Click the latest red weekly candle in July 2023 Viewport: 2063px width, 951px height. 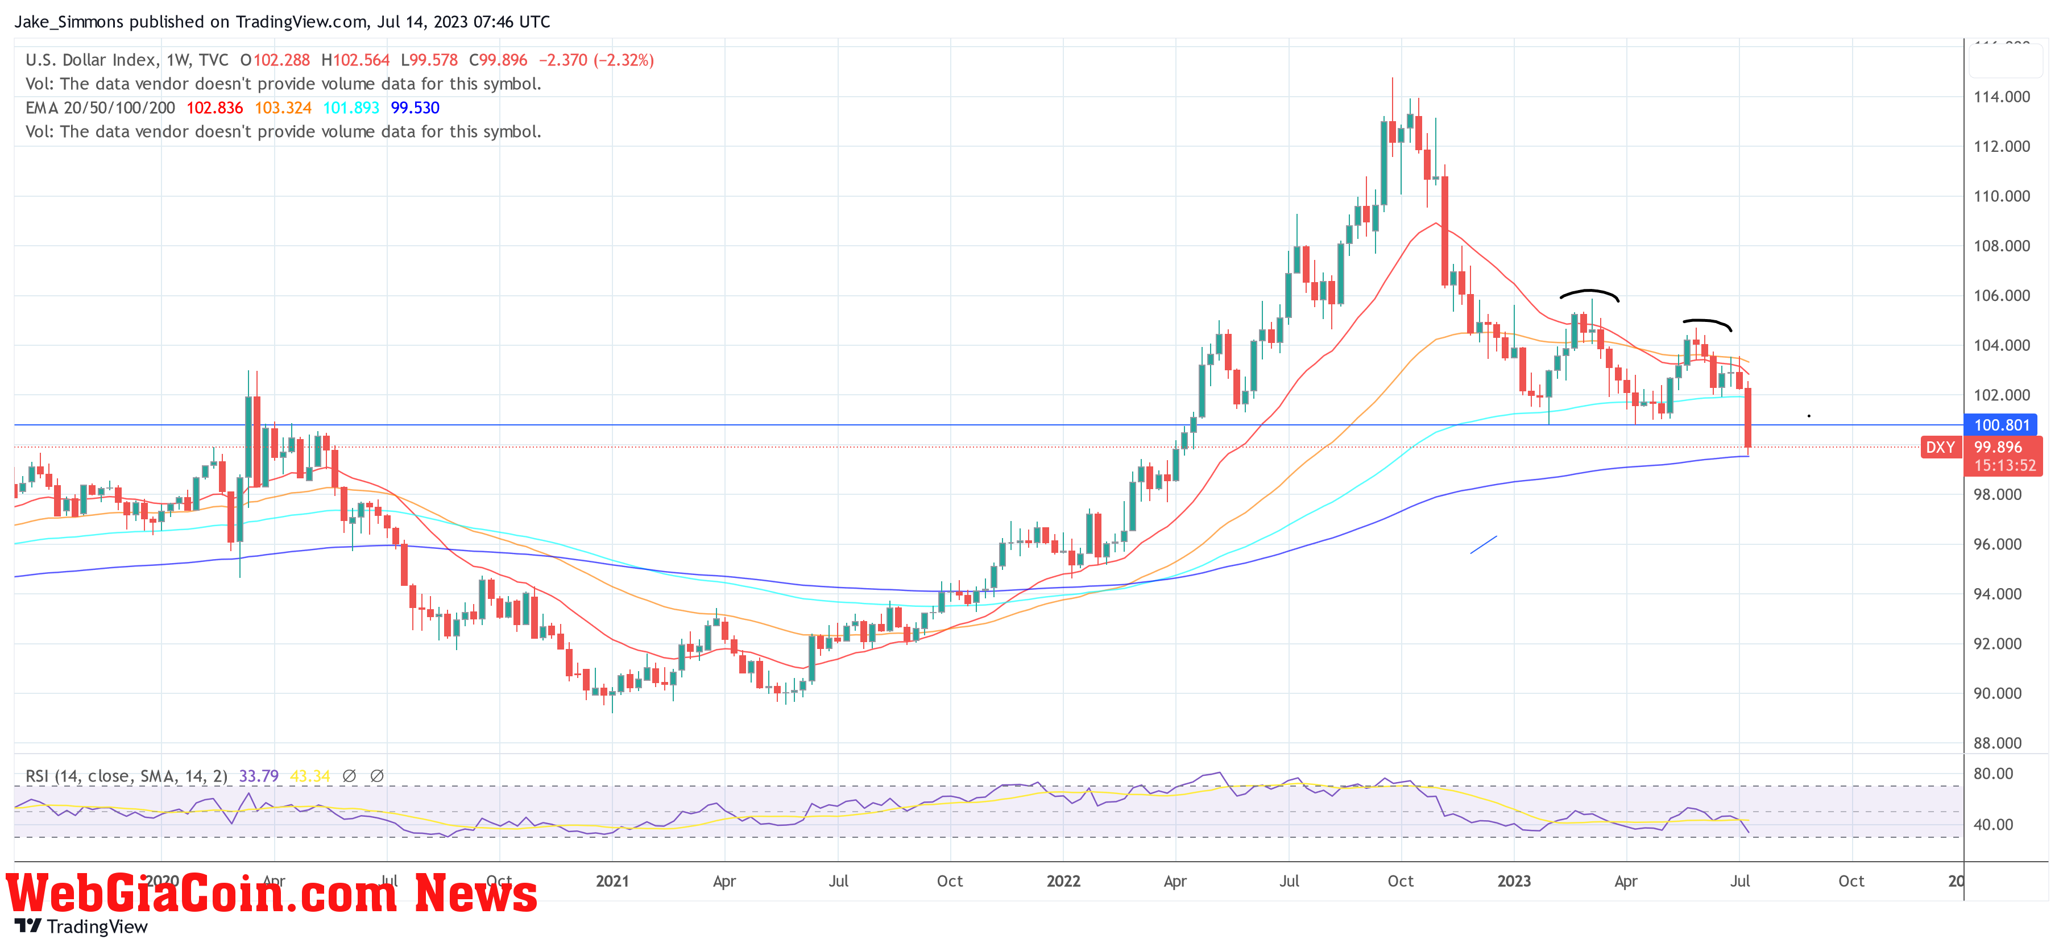(x=1749, y=418)
